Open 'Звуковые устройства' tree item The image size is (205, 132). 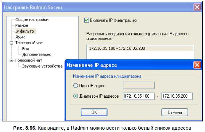pos(42,66)
